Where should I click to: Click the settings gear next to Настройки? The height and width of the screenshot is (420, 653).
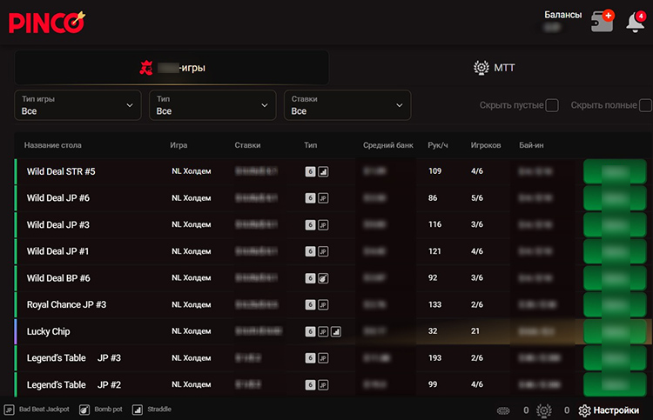585,410
